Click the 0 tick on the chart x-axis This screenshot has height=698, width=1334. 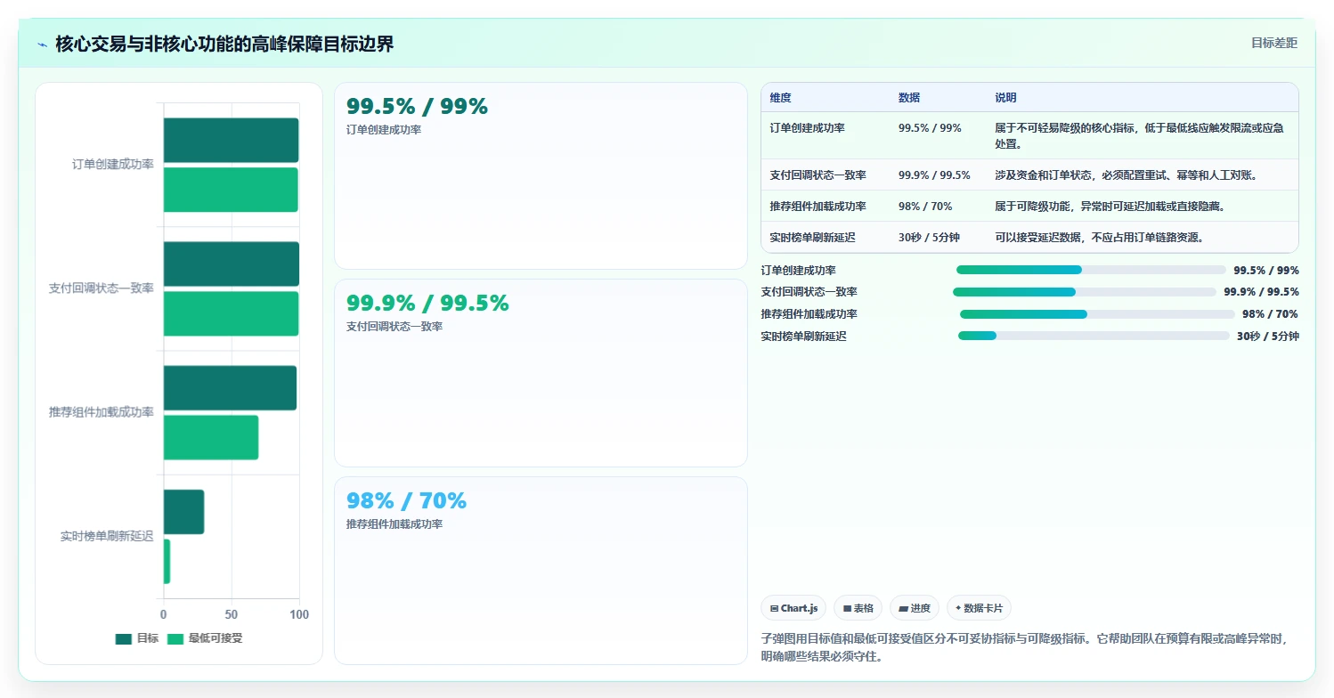click(x=163, y=614)
